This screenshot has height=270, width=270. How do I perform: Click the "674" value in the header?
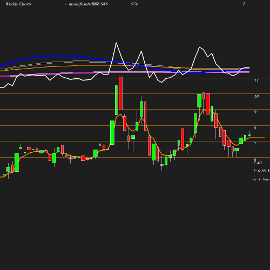point(134,4)
